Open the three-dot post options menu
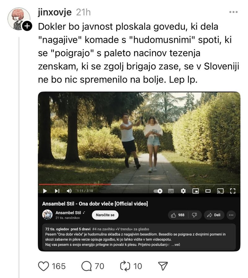248x278 pixels. pyautogui.click(x=233, y=12)
